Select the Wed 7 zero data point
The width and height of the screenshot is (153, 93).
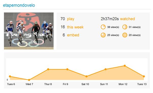coord(29,80)
